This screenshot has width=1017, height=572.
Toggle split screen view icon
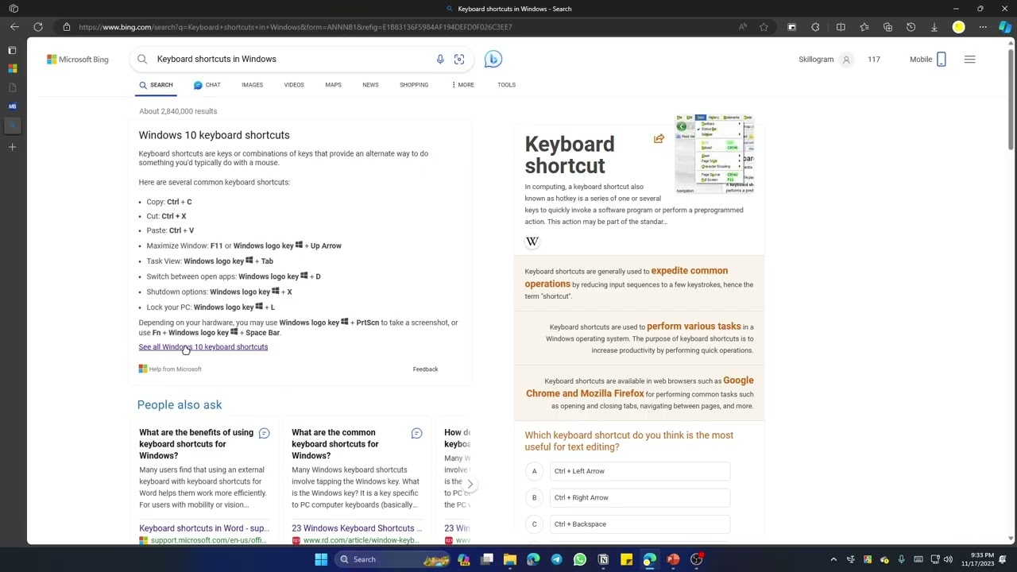click(x=841, y=27)
